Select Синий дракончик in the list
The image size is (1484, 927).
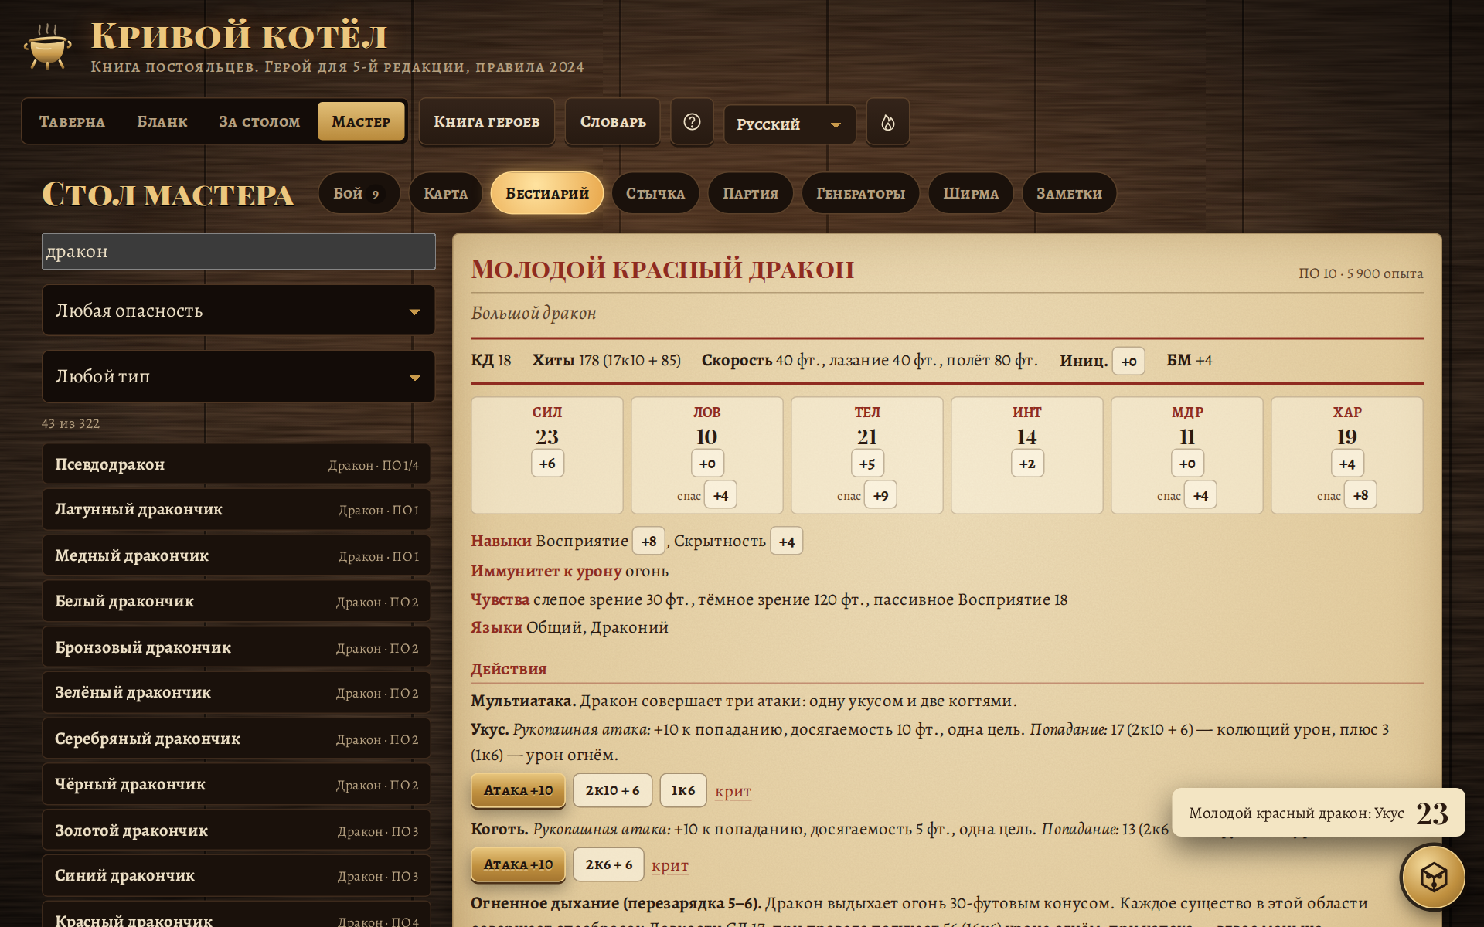click(236, 875)
